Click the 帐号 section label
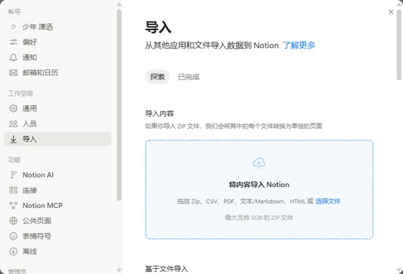 [x=15, y=12]
